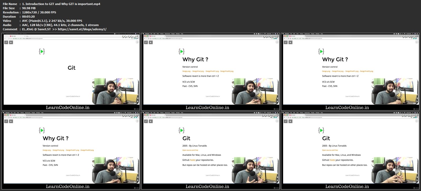Select the webcam overlay in the 00:01:31 frame

[x=255, y=91]
